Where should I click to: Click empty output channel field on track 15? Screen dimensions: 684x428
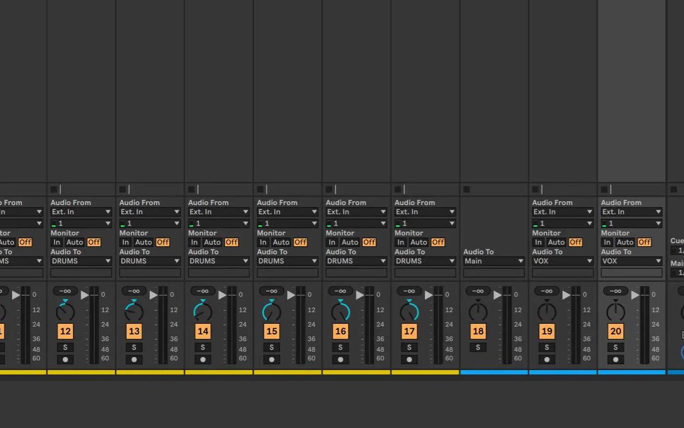tap(288, 273)
